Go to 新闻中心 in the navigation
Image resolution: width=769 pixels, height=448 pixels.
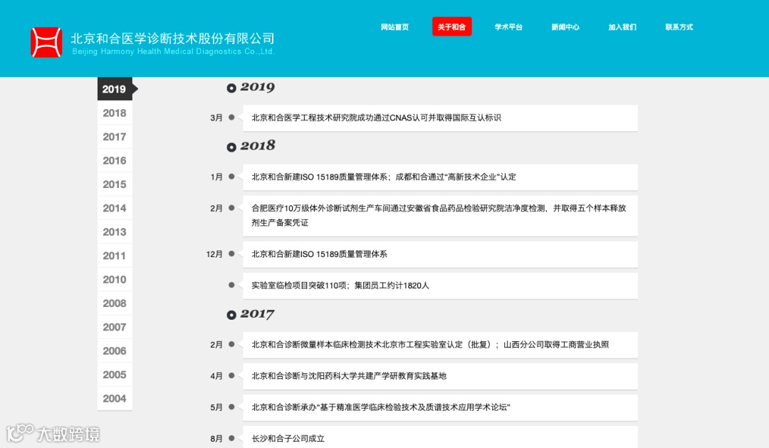click(565, 27)
